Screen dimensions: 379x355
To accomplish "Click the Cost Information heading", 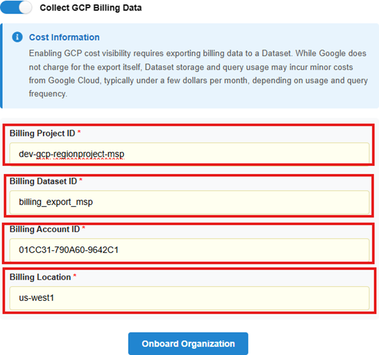I will point(64,37).
